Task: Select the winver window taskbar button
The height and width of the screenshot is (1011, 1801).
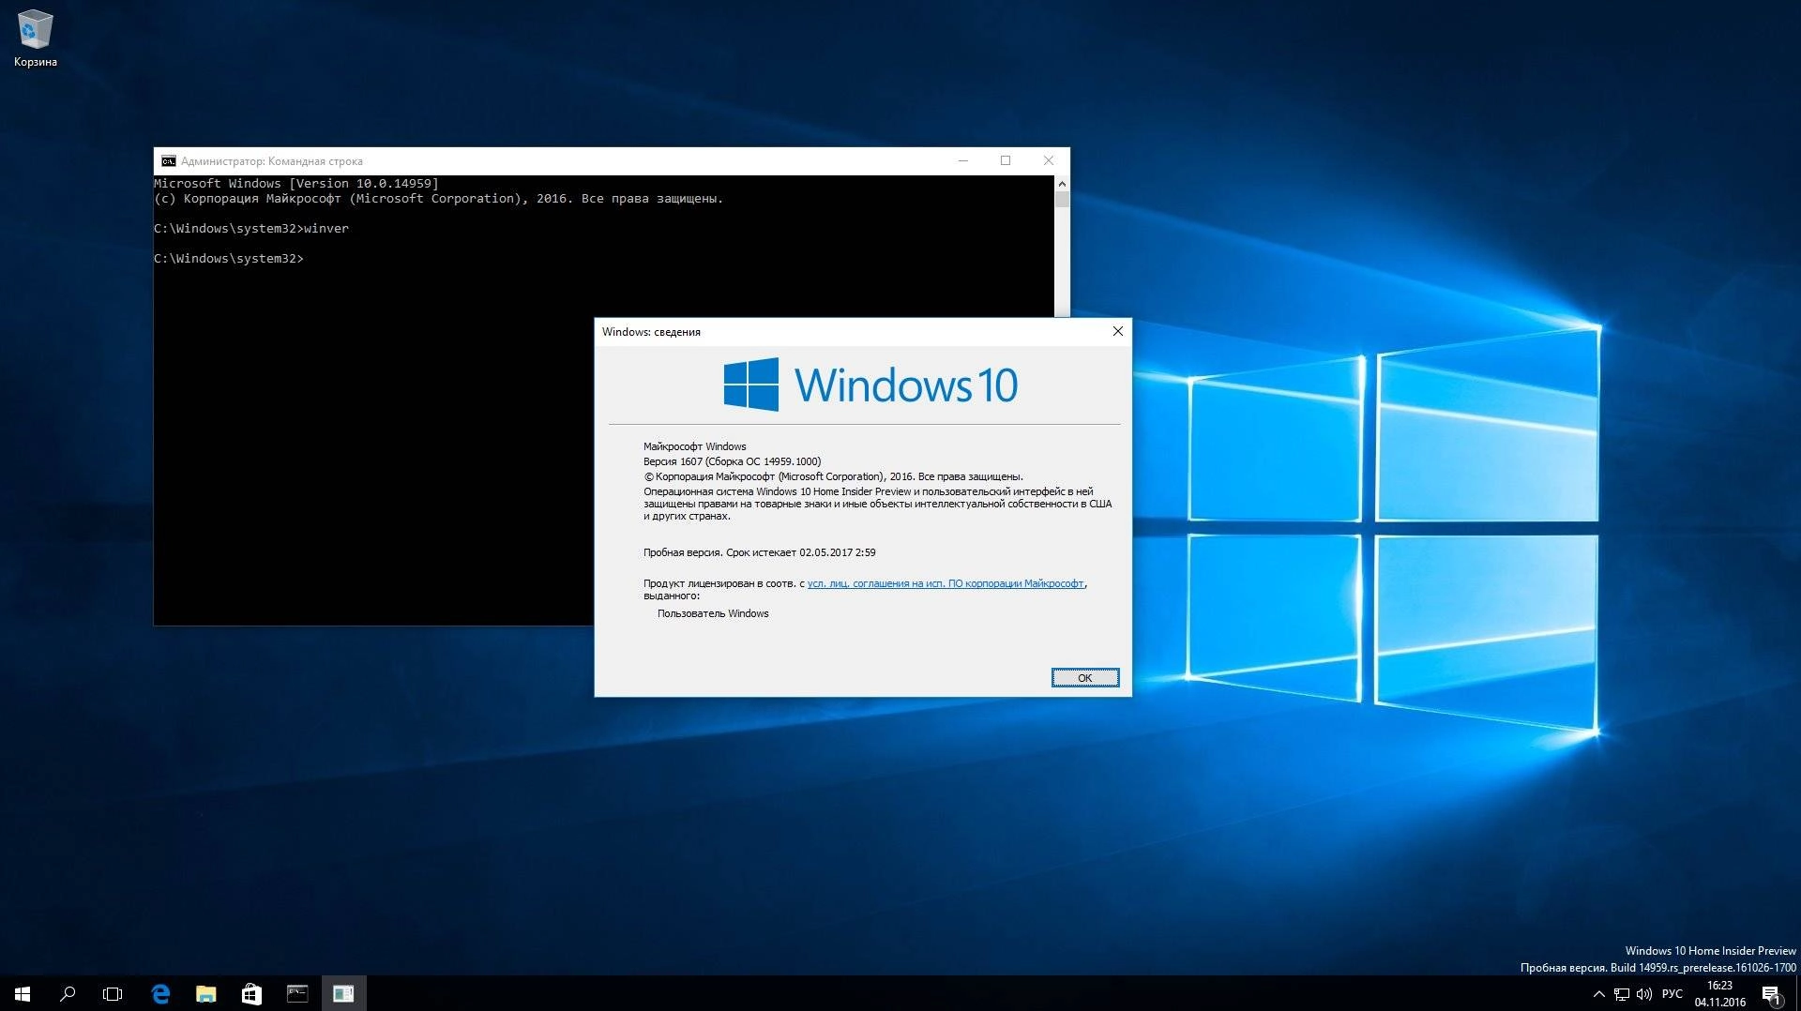Action: [x=343, y=993]
